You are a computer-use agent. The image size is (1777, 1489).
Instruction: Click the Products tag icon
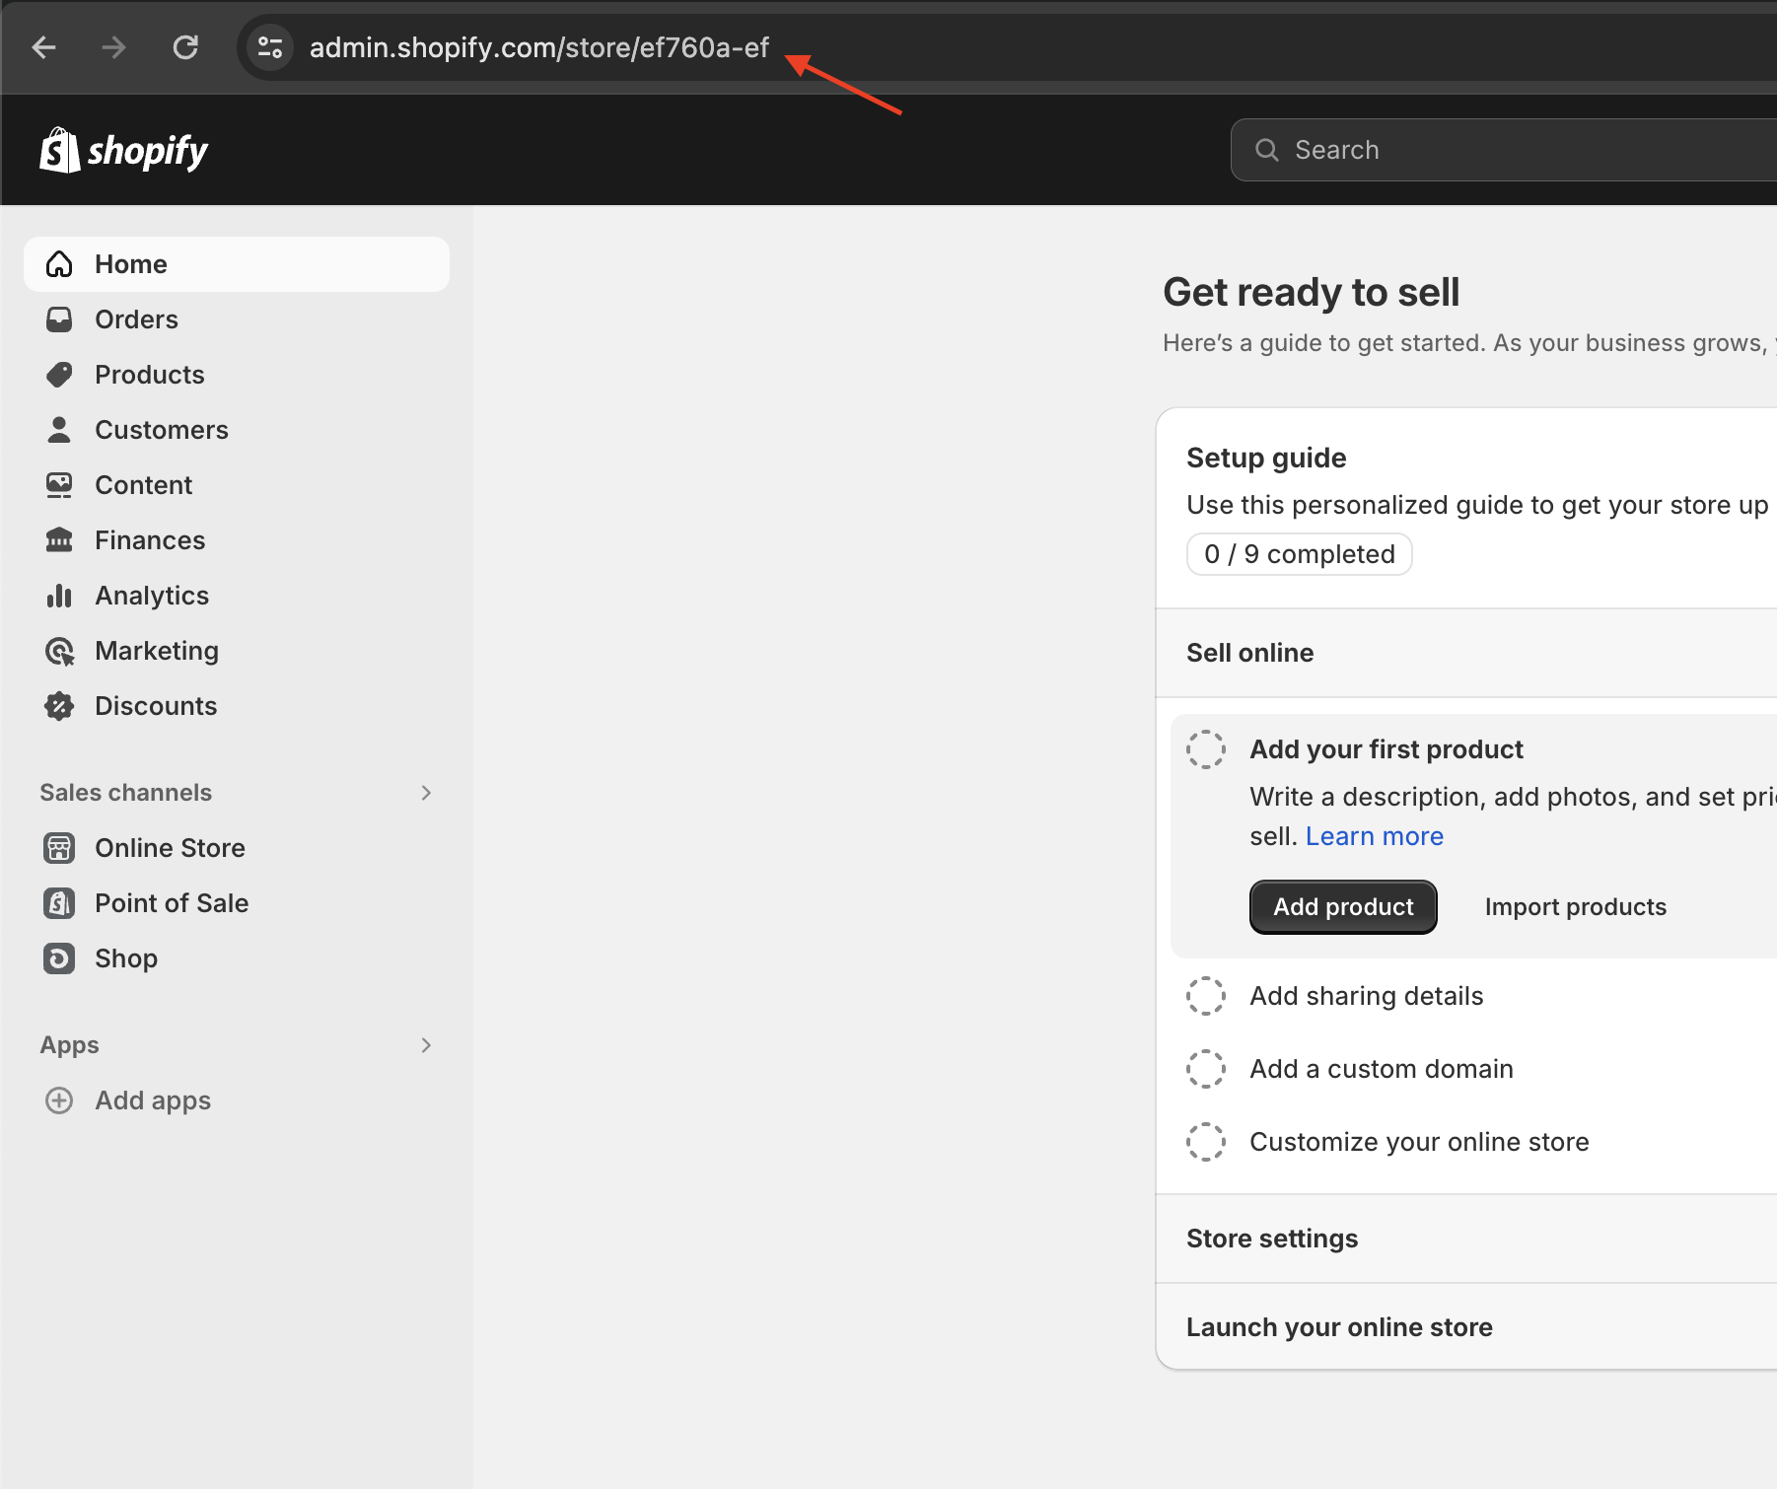[59, 375]
